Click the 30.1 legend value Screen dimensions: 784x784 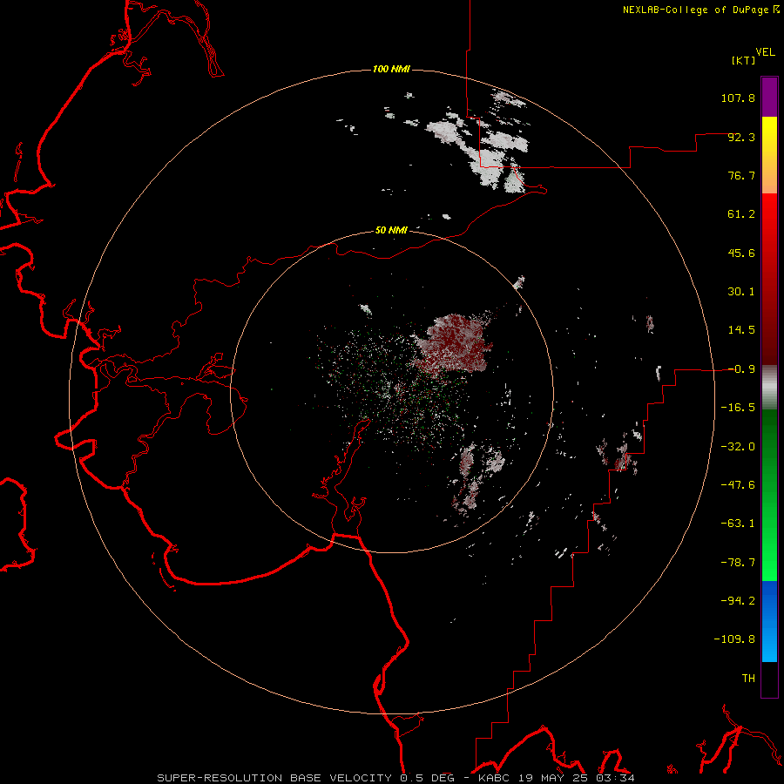[741, 292]
